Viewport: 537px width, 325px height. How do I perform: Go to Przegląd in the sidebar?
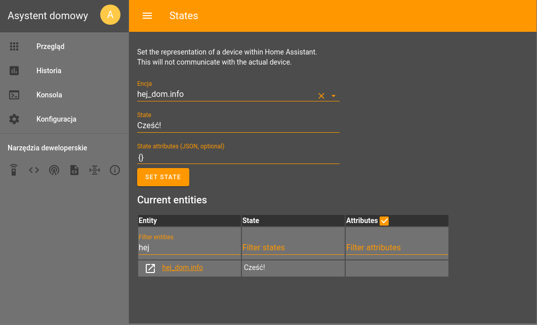(50, 46)
